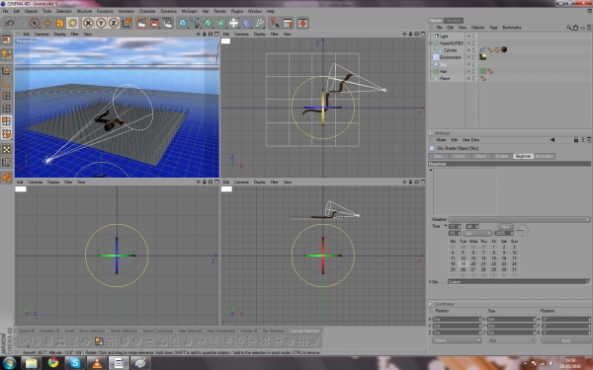Click the home icon in Object Manager
The image size is (593, 370).
coord(575,28)
